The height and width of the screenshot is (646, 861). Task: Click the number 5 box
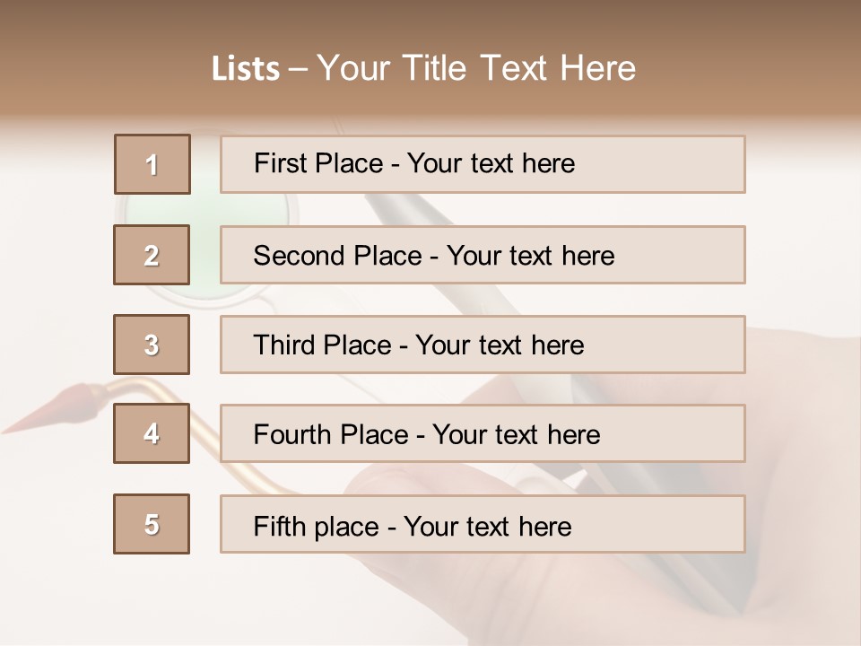pyautogui.click(x=152, y=524)
